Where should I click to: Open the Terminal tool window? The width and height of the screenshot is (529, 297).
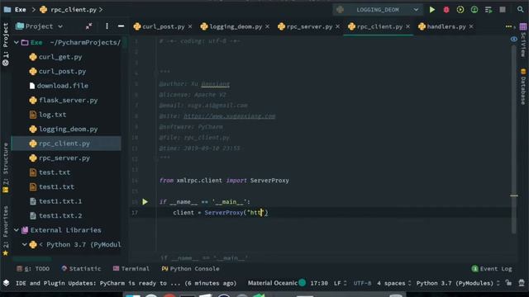tap(131, 269)
